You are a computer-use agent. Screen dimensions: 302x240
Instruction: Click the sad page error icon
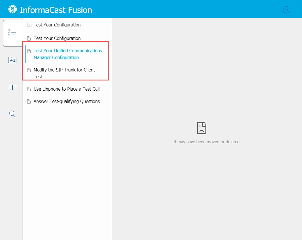(202, 128)
